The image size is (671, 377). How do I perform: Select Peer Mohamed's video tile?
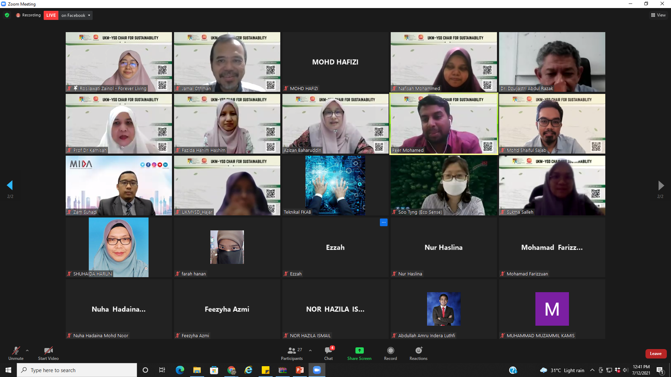[443, 124]
